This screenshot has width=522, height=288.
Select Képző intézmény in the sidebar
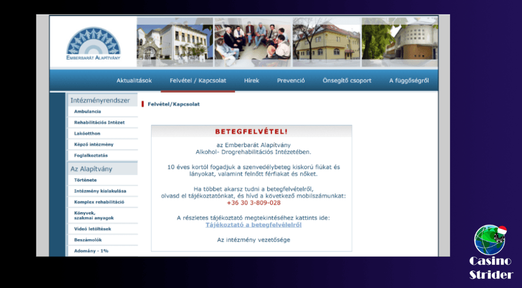point(94,144)
